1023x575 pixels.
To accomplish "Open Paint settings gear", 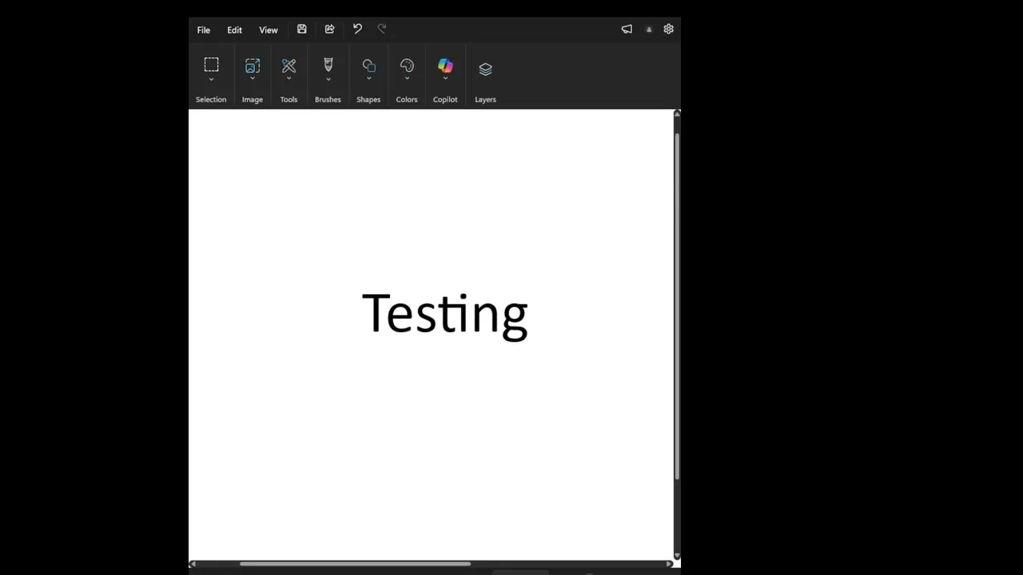I will [x=669, y=30].
